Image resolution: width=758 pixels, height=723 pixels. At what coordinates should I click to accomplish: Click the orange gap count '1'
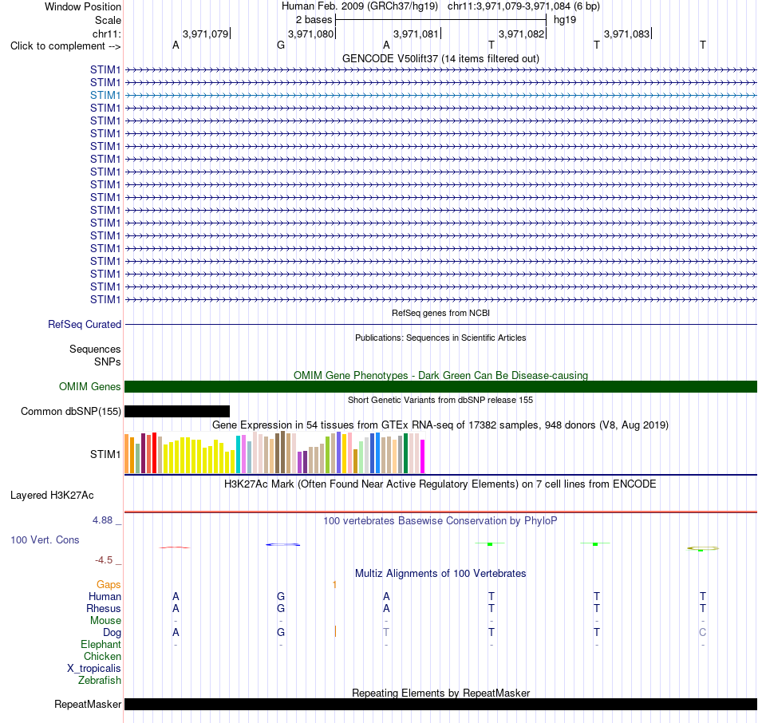point(334,585)
